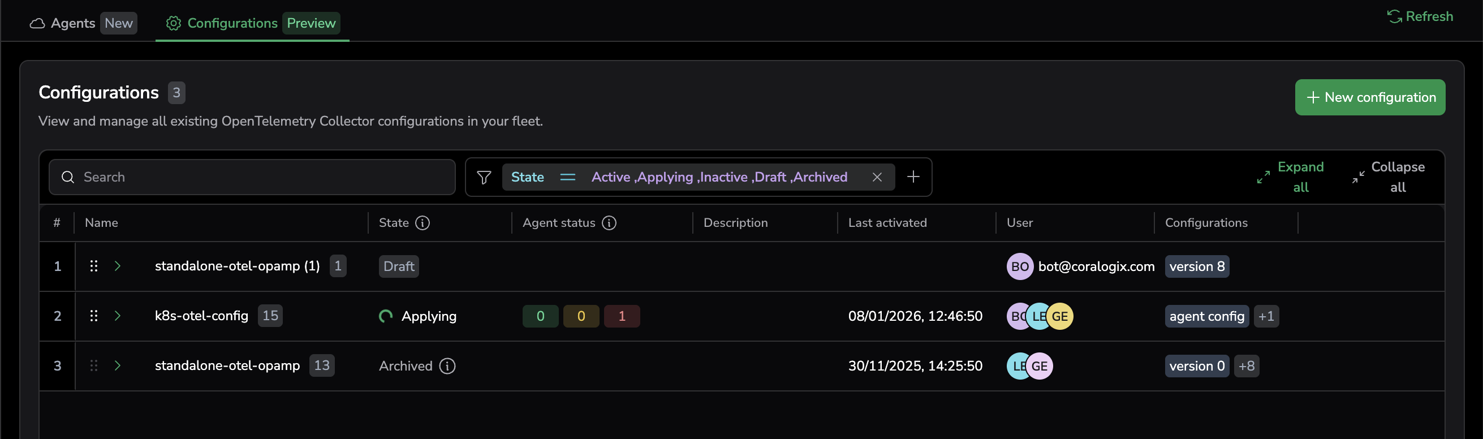Click drag handle for k8s-otel-config row
Image resolution: width=1483 pixels, height=439 pixels.
coord(94,316)
